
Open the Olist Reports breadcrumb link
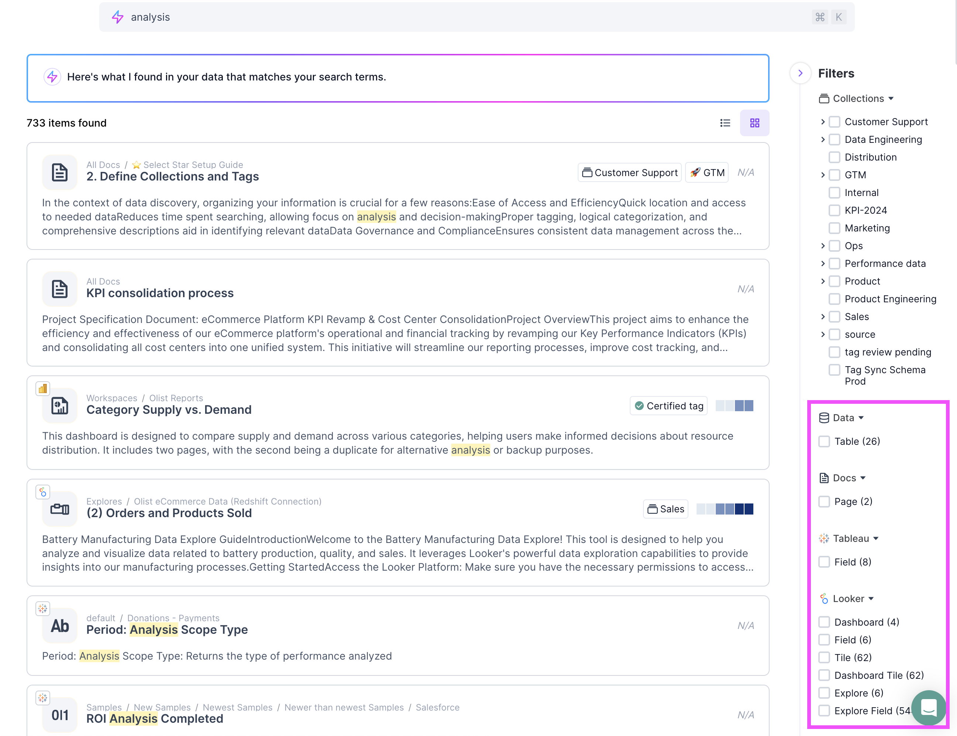(176, 398)
